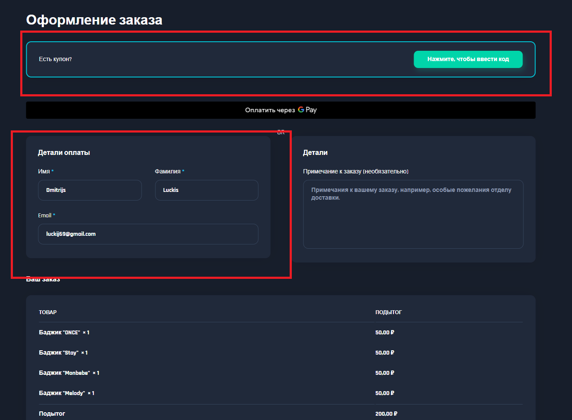Image resolution: width=572 pixels, height=420 pixels.
Task: Click the 'Подытог' label in the bottom row
Action: [52, 414]
